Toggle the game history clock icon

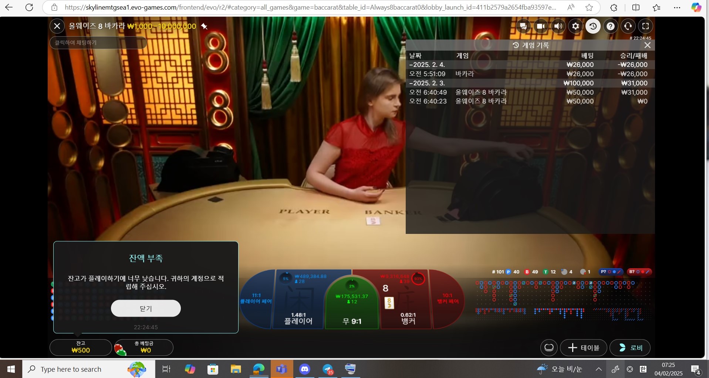pyautogui.click(x=593, y=26)
